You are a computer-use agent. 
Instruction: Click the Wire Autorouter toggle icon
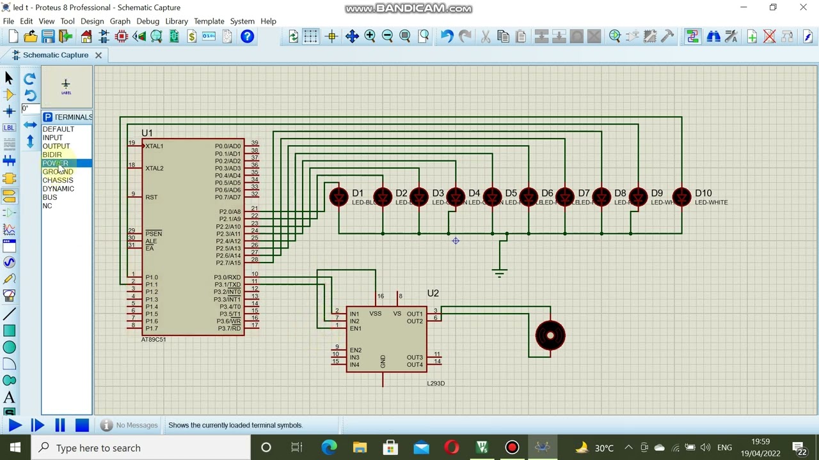pyautogui.click(x=692, y=36)
